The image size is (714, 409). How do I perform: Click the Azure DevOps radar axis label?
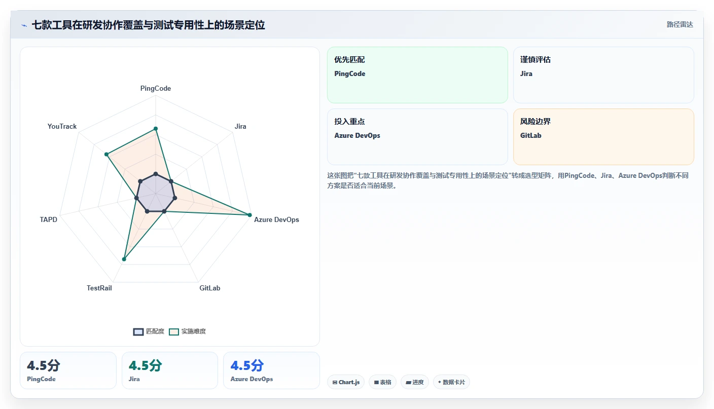click(276, 219)
